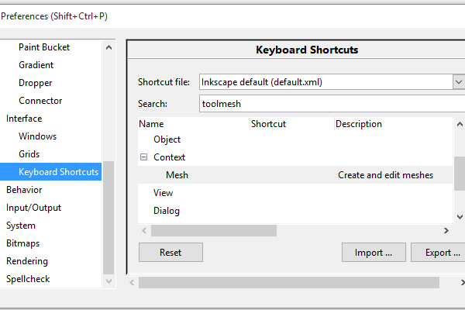The width and height of the screenshot is (465, 310).
Task: Click shortcuts list scroll up arrow
Action: (460, 124)
